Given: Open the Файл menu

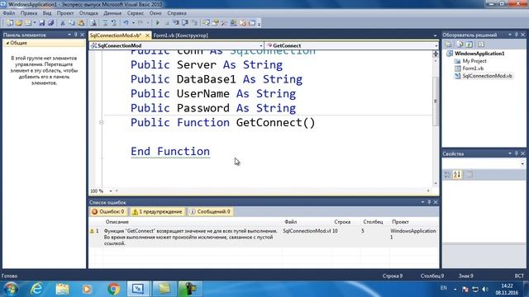Looking at the screenshot, I should [x=9, y=13].
